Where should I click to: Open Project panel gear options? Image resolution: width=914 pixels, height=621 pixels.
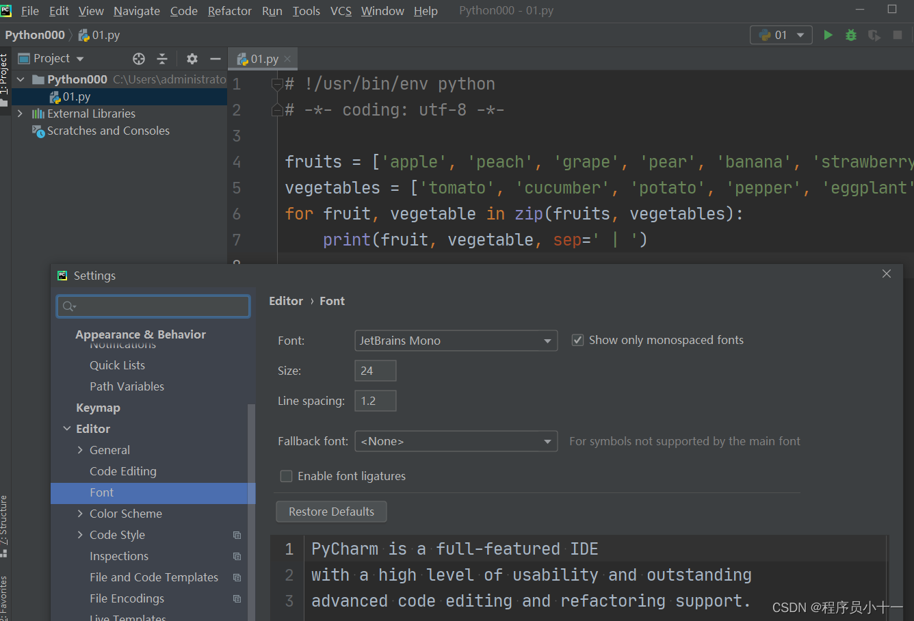point(192,59)
